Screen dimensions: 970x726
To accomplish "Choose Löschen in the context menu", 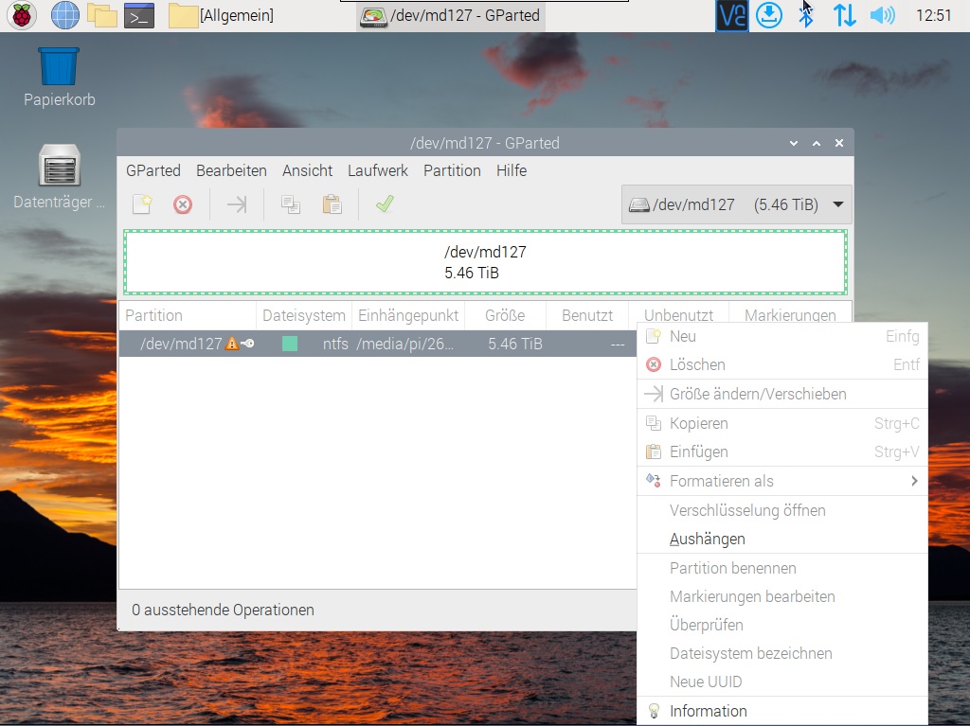I will (782, 364).
